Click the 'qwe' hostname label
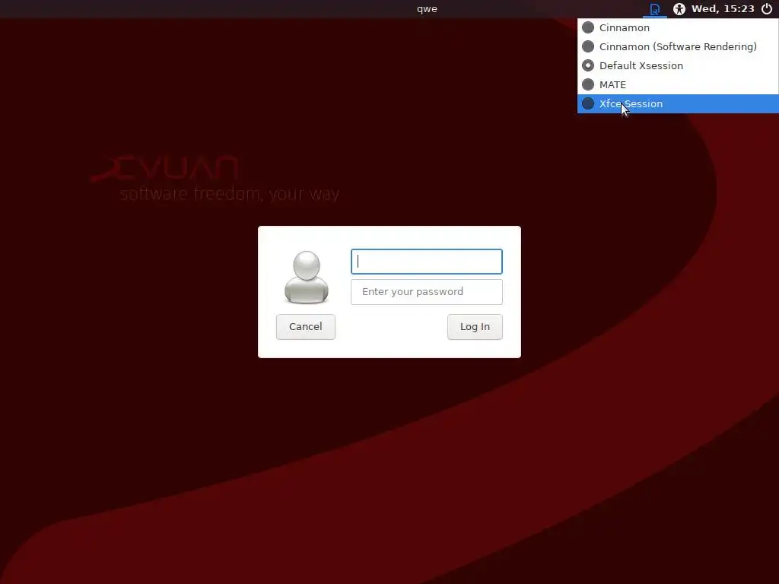Image resolution: width=779 pixels, height=584 pixels. pyautogui.click(x=428, y=9)
